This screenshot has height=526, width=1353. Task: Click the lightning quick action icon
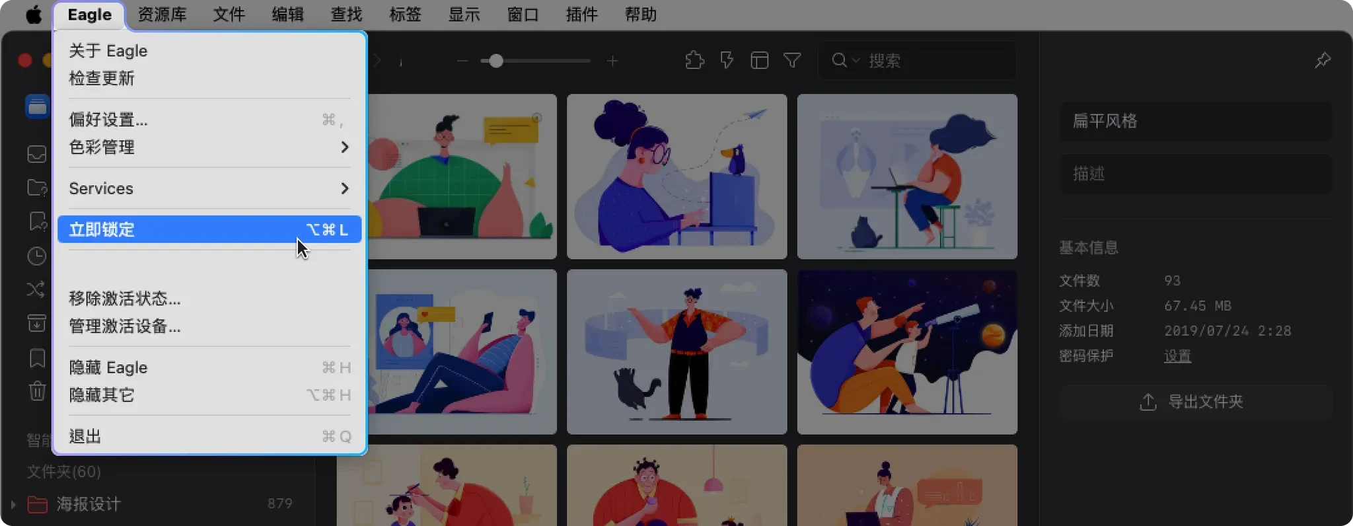(x=727, y=61)
